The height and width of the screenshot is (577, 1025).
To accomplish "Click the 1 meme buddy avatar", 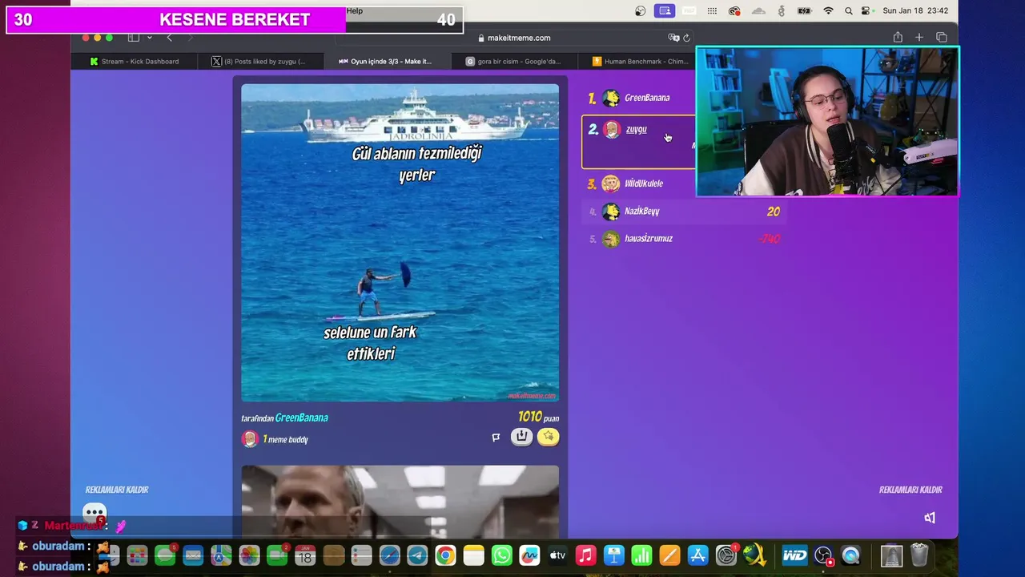I will pos(250,439).
